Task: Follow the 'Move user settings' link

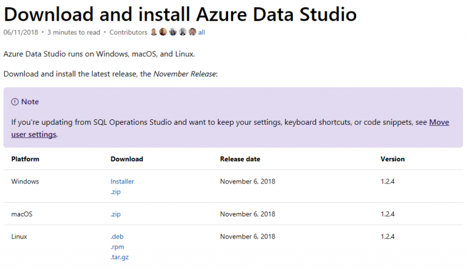Action: click(x=439, y=122)
